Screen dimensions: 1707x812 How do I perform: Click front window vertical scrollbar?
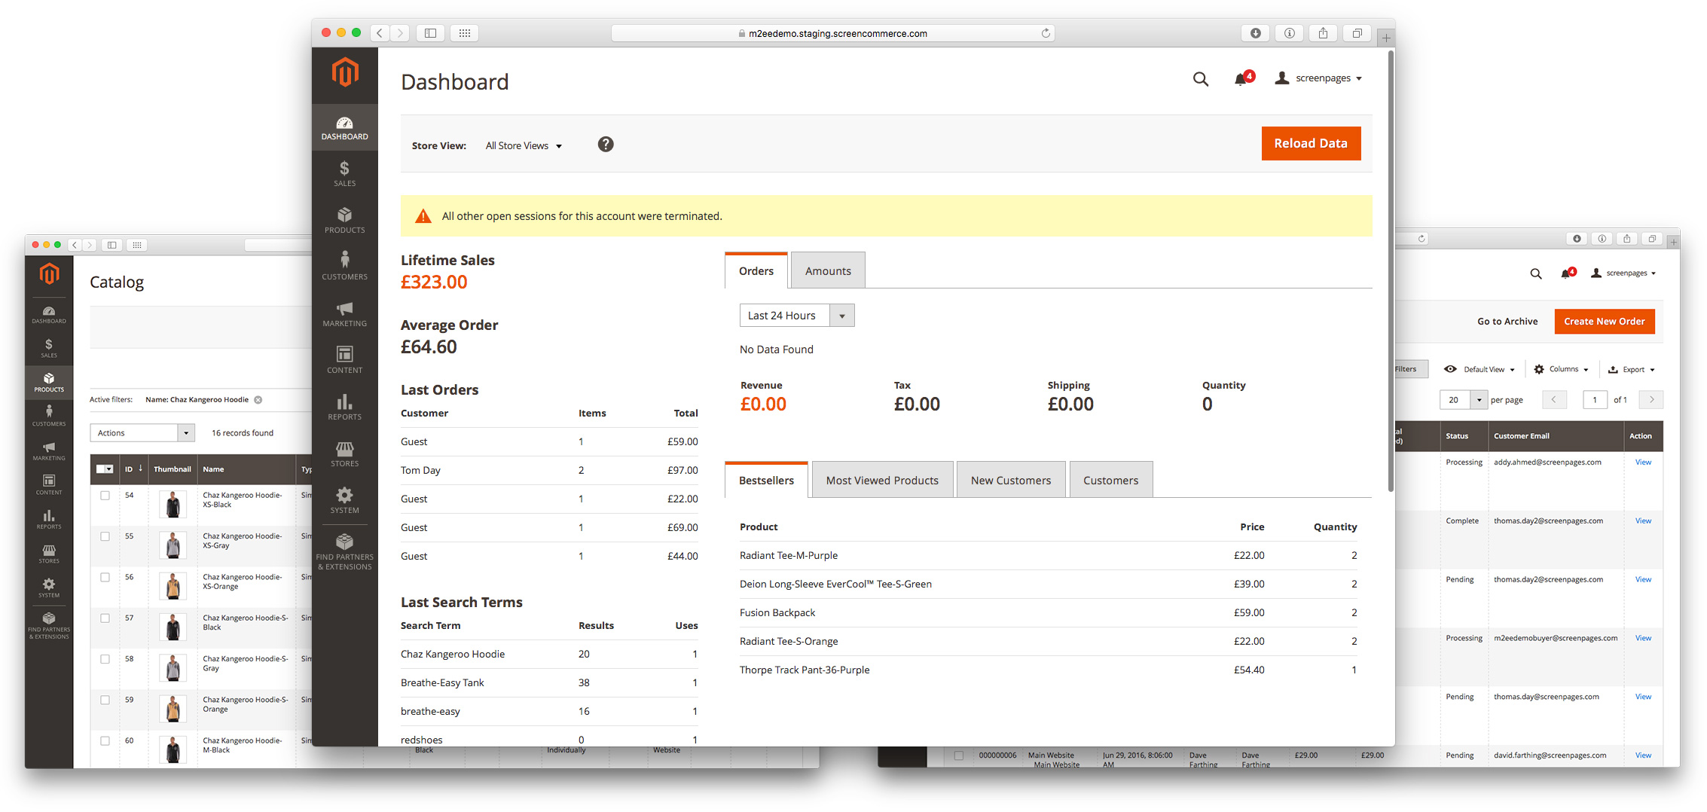[1391, 271]
